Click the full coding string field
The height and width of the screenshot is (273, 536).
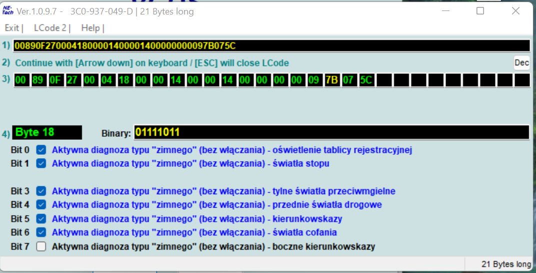pos(271,46)
